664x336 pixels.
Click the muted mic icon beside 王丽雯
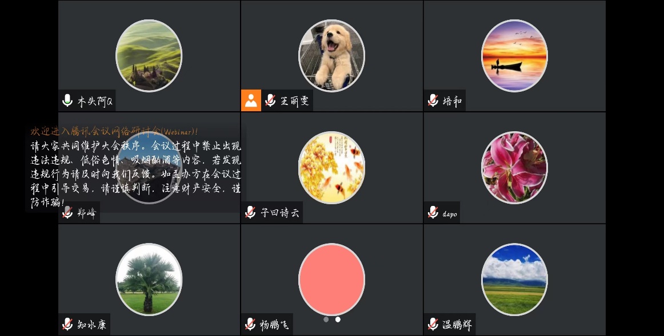(x=271, y=100)
